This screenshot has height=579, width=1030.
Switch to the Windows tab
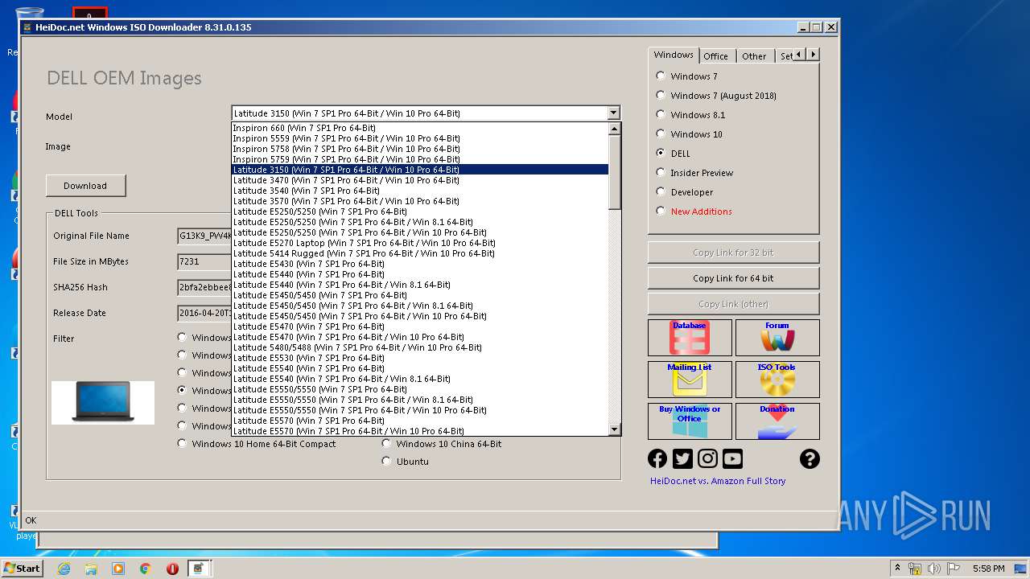[x=674, y=55]
